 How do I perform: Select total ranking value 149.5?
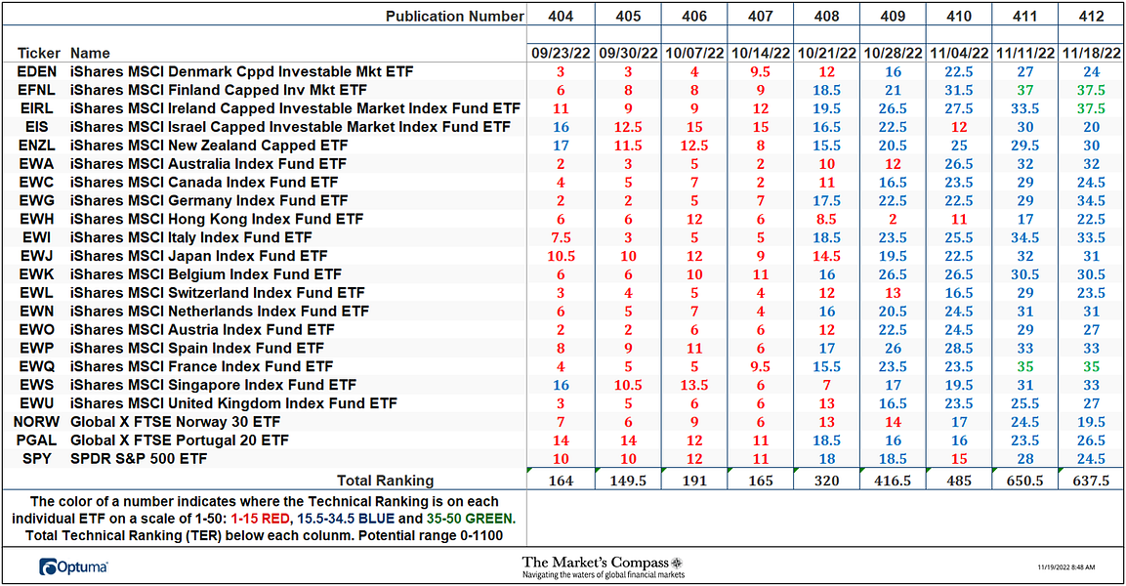(x=628, y=481)
